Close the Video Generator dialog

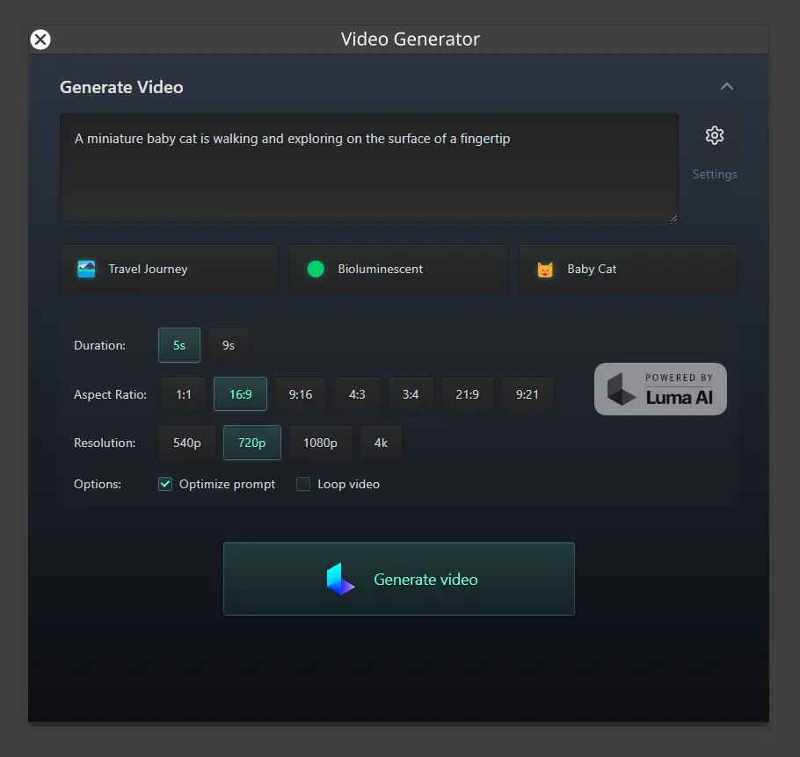pos(40,39)
